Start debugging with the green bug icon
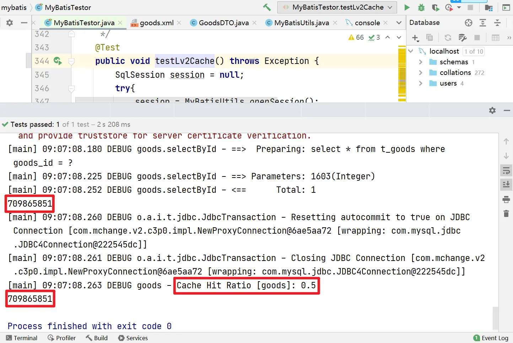This screenshot has width=513, height=343. click(x=421, y=7)
